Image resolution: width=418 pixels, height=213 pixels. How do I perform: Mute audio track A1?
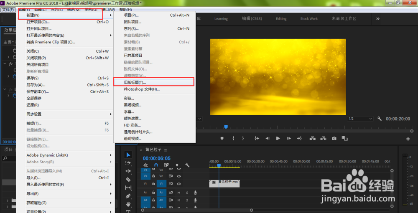point(179,193)
